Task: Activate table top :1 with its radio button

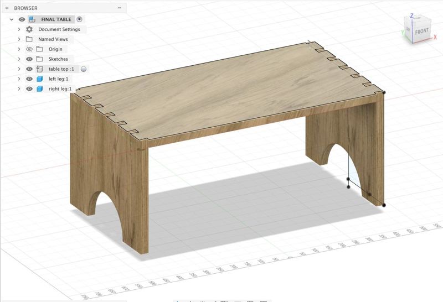Action: point(84,69)
